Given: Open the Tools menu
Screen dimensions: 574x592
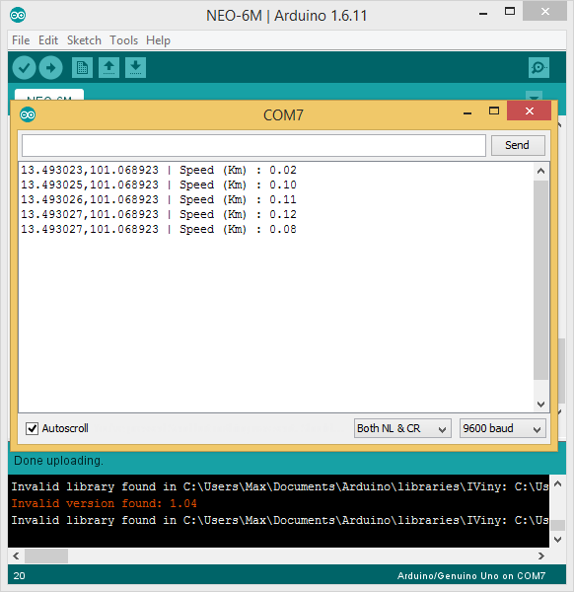Looking at the screenshot, I should [124, 40].
